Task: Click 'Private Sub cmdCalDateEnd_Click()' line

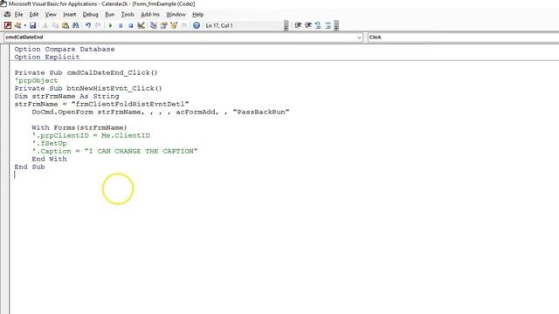Action: click(x=86, y=72)
